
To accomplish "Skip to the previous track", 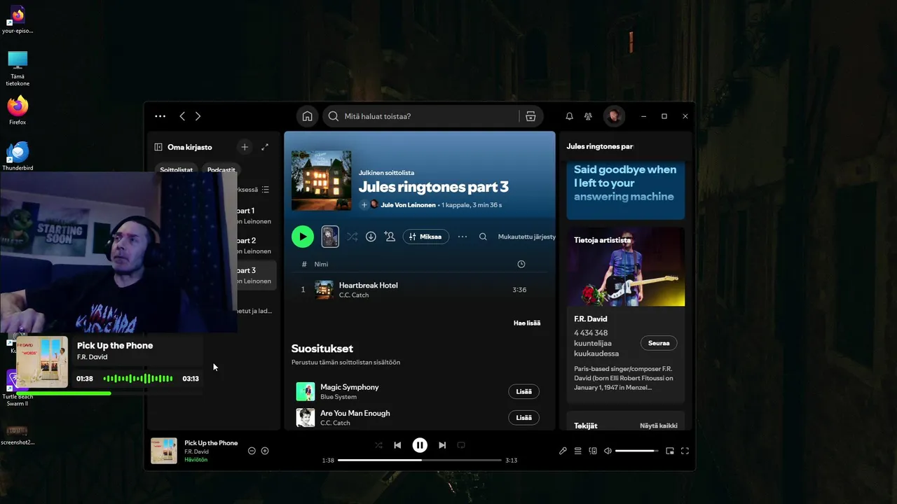I will [x=397, y=445].
